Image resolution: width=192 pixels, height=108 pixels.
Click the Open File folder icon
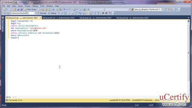(x=15, y=9)
